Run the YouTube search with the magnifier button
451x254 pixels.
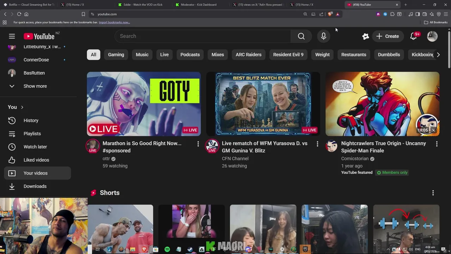pos(301,36)
